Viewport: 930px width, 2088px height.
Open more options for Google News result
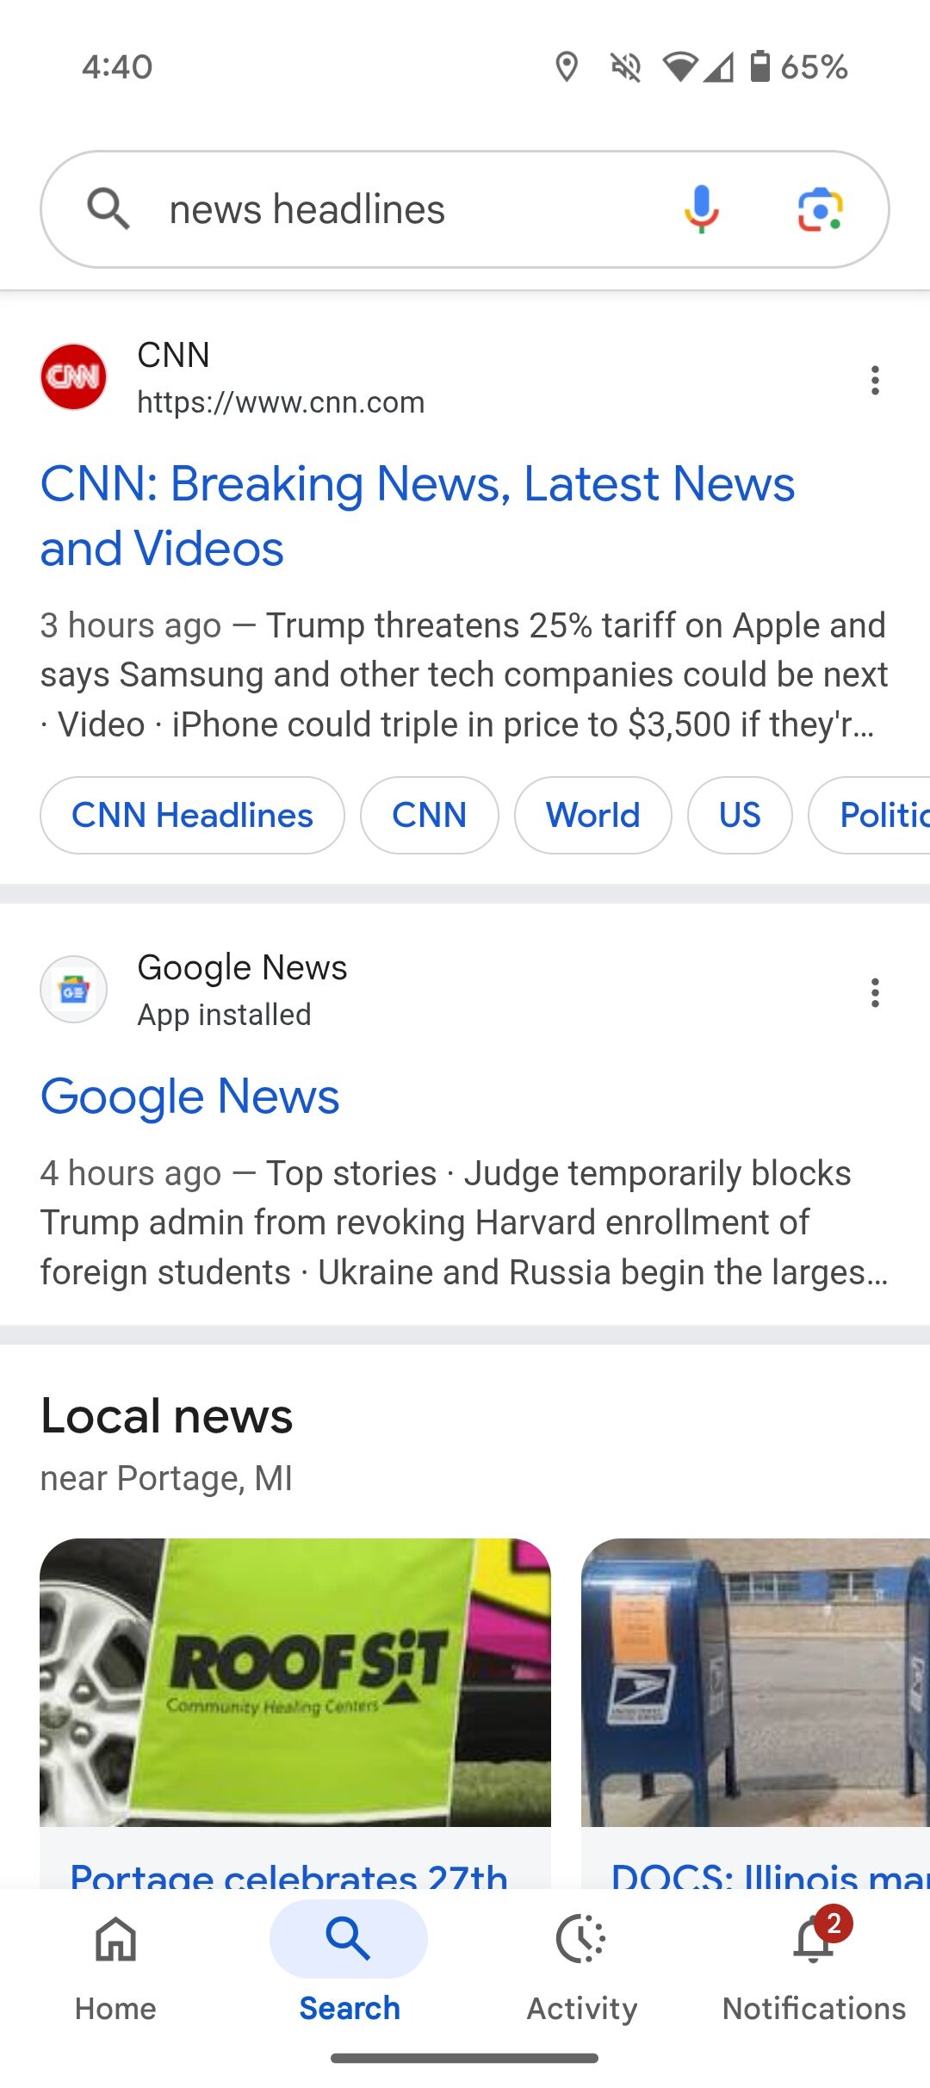click(x=875, y=992)
